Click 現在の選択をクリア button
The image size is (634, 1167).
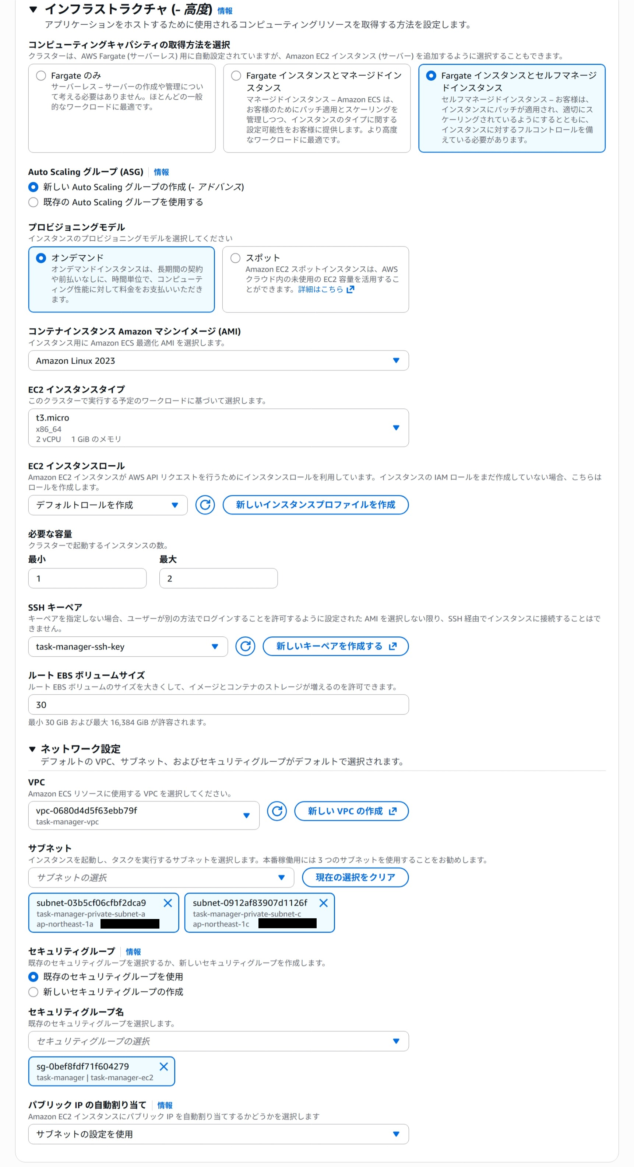point(355,877)
